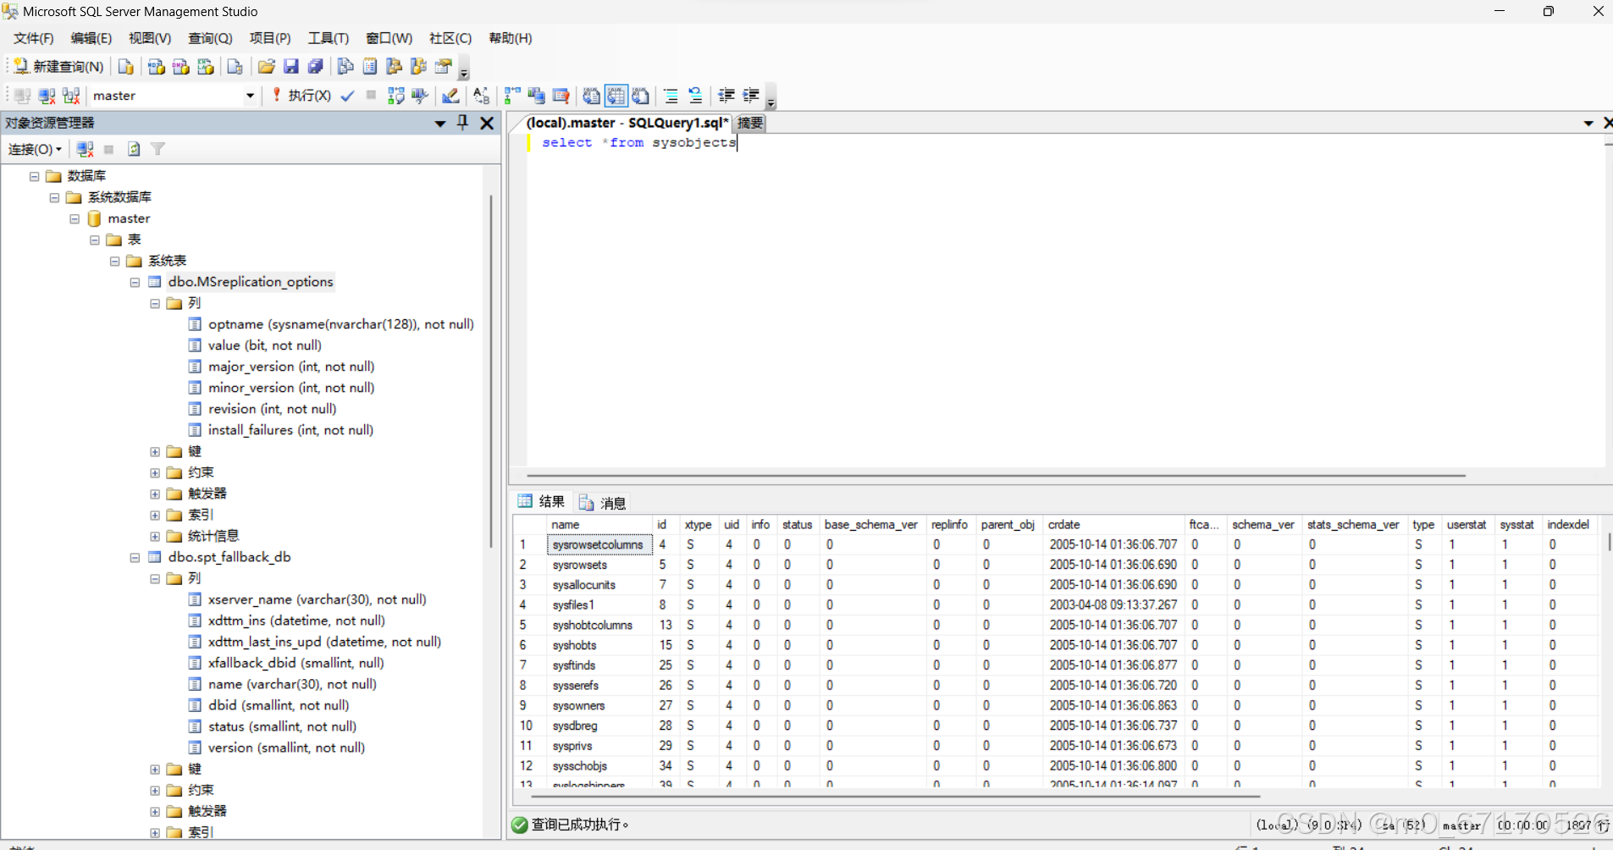This screenshot has height=850, width=1613.
Task: Click Object Explorer disconnect icon
Action: point(85,149)
